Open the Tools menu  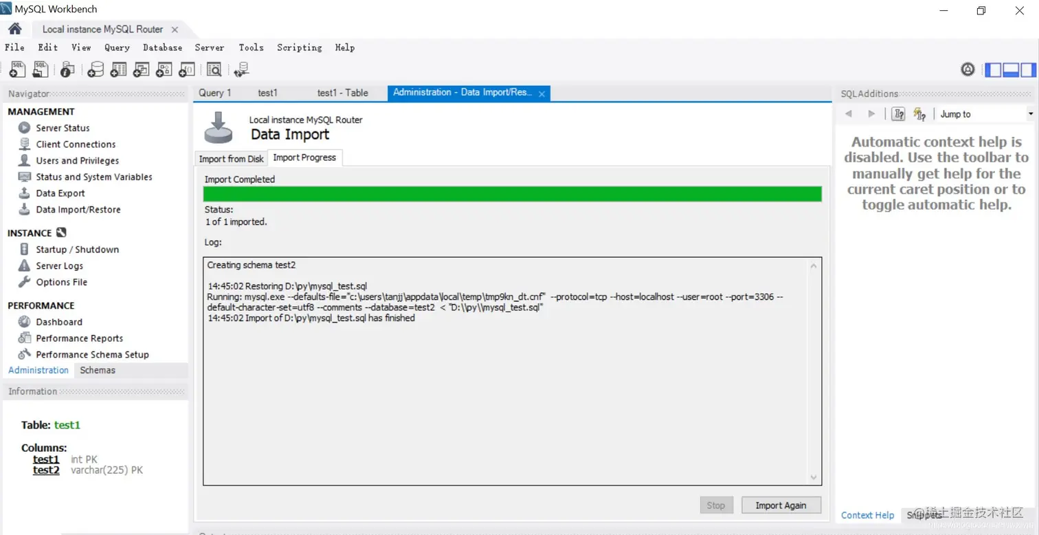252,47
